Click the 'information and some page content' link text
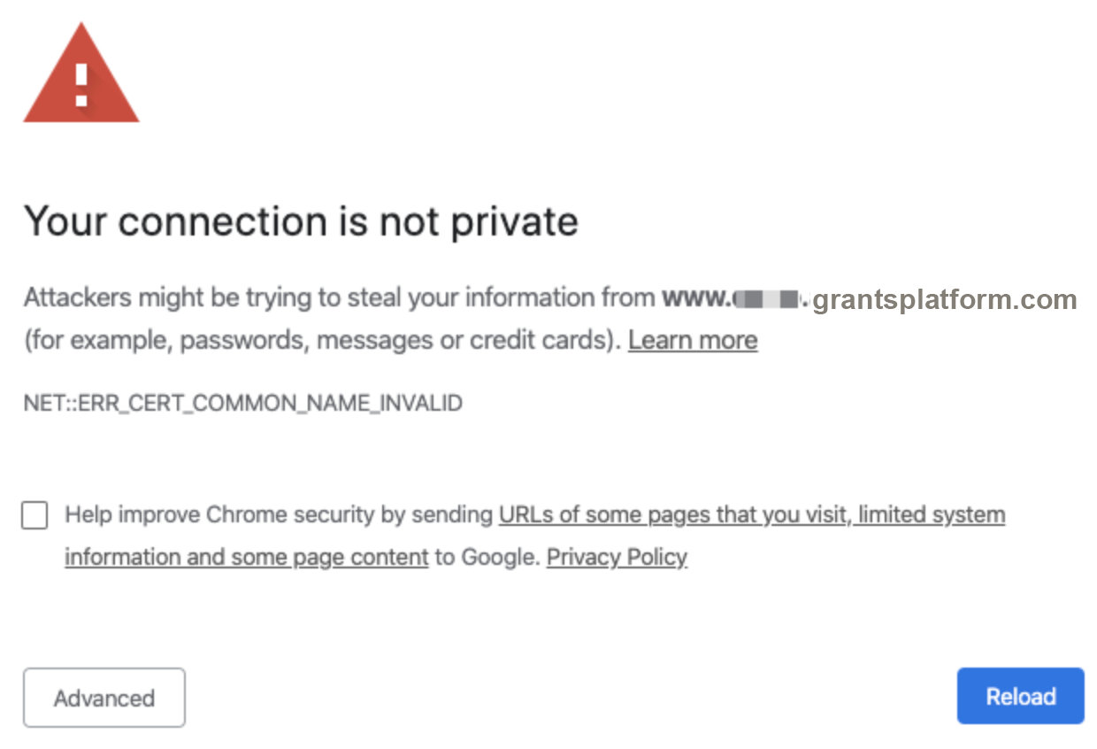1097x749 pixels. pyautogui.click(x=247, y=558)
